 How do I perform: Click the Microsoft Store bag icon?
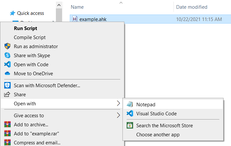[130, 125]
